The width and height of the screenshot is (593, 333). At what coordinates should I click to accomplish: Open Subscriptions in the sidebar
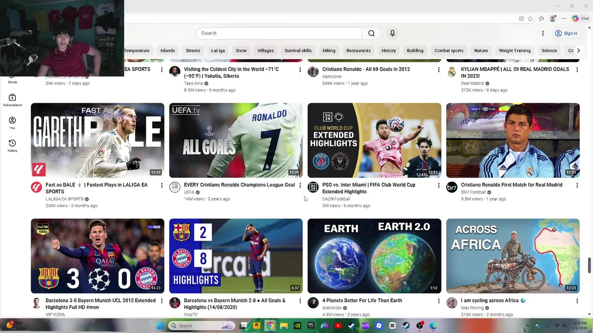pos(13,100)
